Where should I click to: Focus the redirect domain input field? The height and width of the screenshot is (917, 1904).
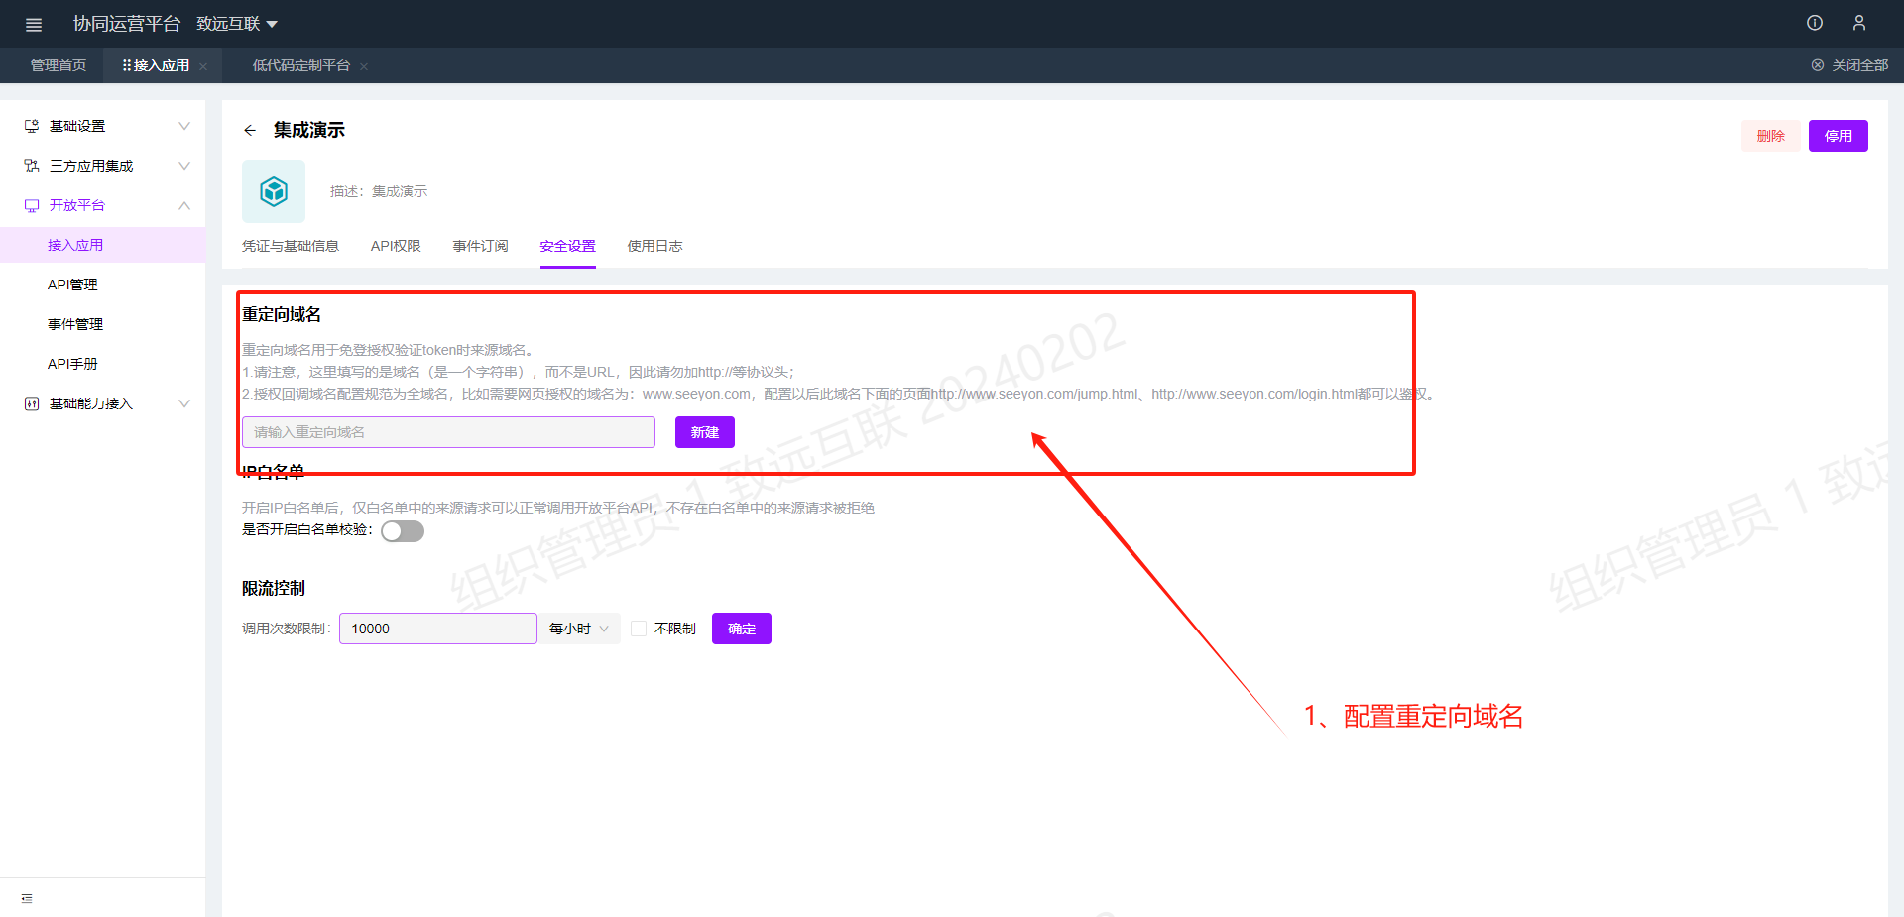click(x=448, y=432)
